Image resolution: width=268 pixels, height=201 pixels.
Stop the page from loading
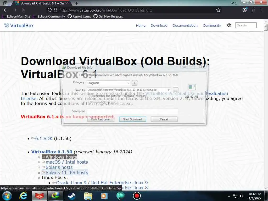tap(24, 10)
